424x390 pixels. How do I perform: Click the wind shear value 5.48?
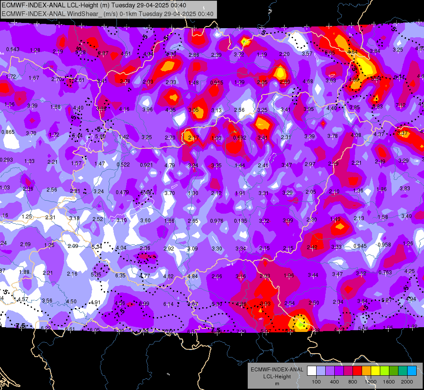click(146, 193)
